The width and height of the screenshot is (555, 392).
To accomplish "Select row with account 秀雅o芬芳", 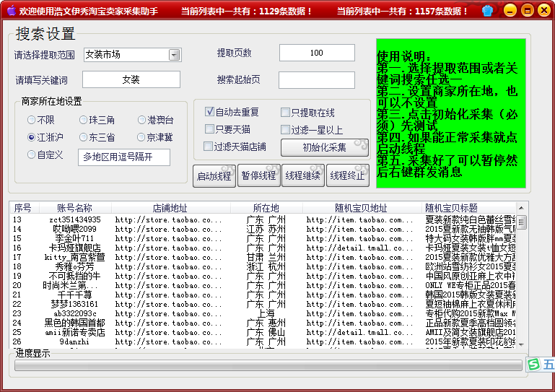I will (263, 266).
